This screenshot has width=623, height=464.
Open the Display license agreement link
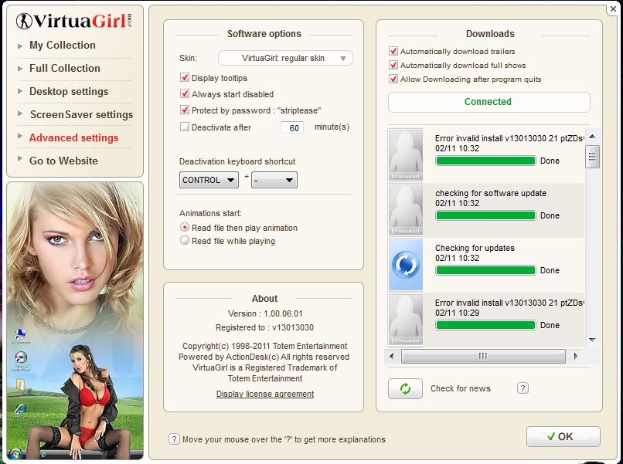coord(265,394)
